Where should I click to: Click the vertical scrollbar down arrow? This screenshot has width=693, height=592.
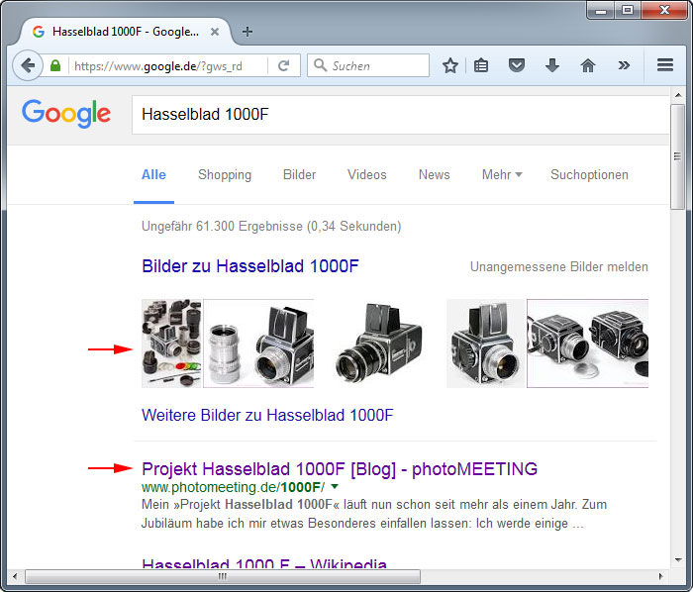click(678, 559)
